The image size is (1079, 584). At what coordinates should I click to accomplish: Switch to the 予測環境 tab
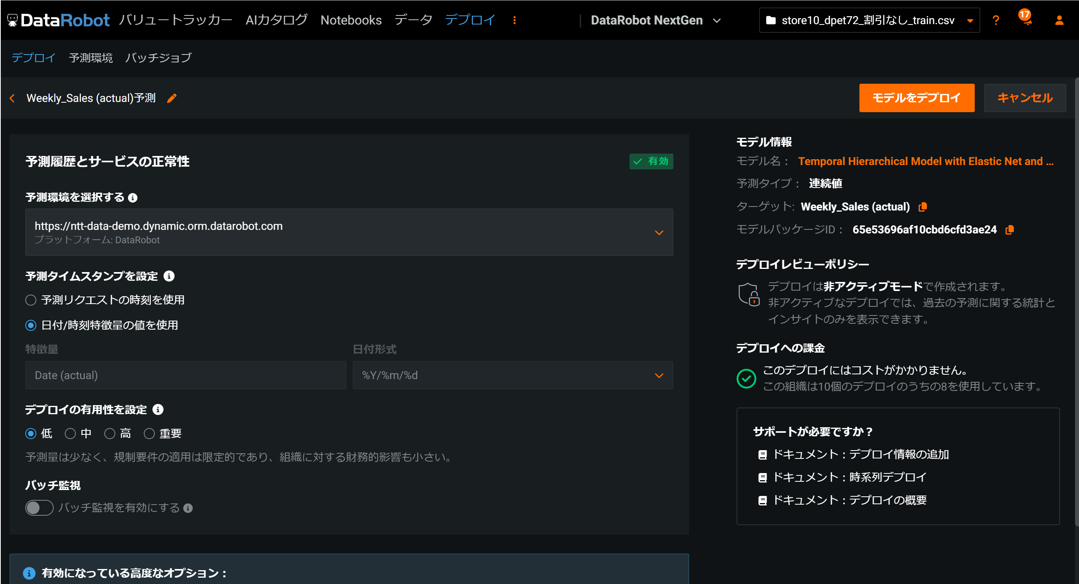coord(90,57)
